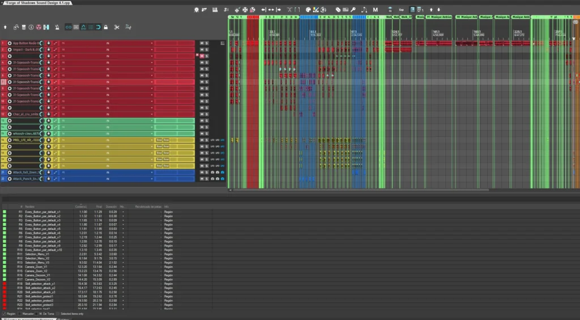
Task: Solo track 2 Impact - Dark
Action: [x=207, y=49]
